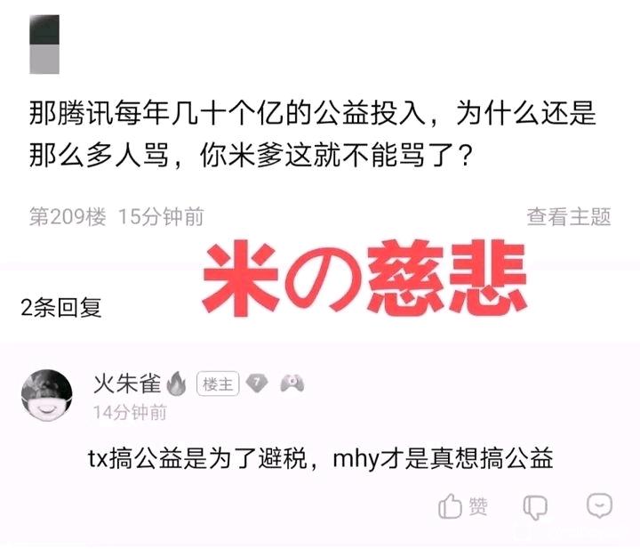Tap the game controller badge icon

(292, 383)
